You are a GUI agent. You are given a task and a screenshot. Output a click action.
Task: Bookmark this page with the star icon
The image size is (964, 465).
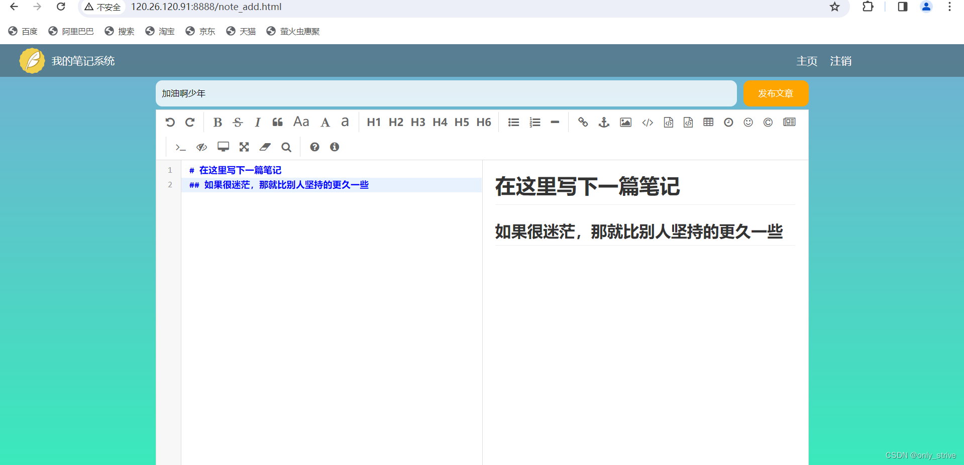(834, 7)
